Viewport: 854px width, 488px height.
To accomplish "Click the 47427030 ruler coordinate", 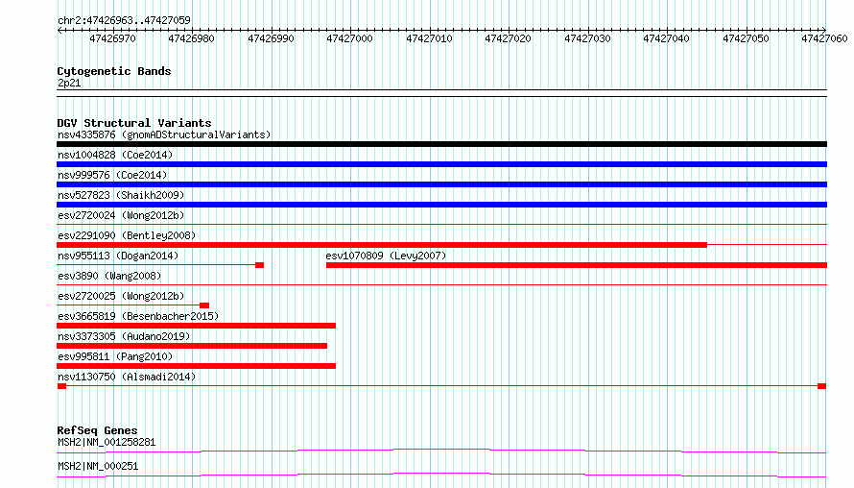I will pyautogui.click(x=587, y=38).
